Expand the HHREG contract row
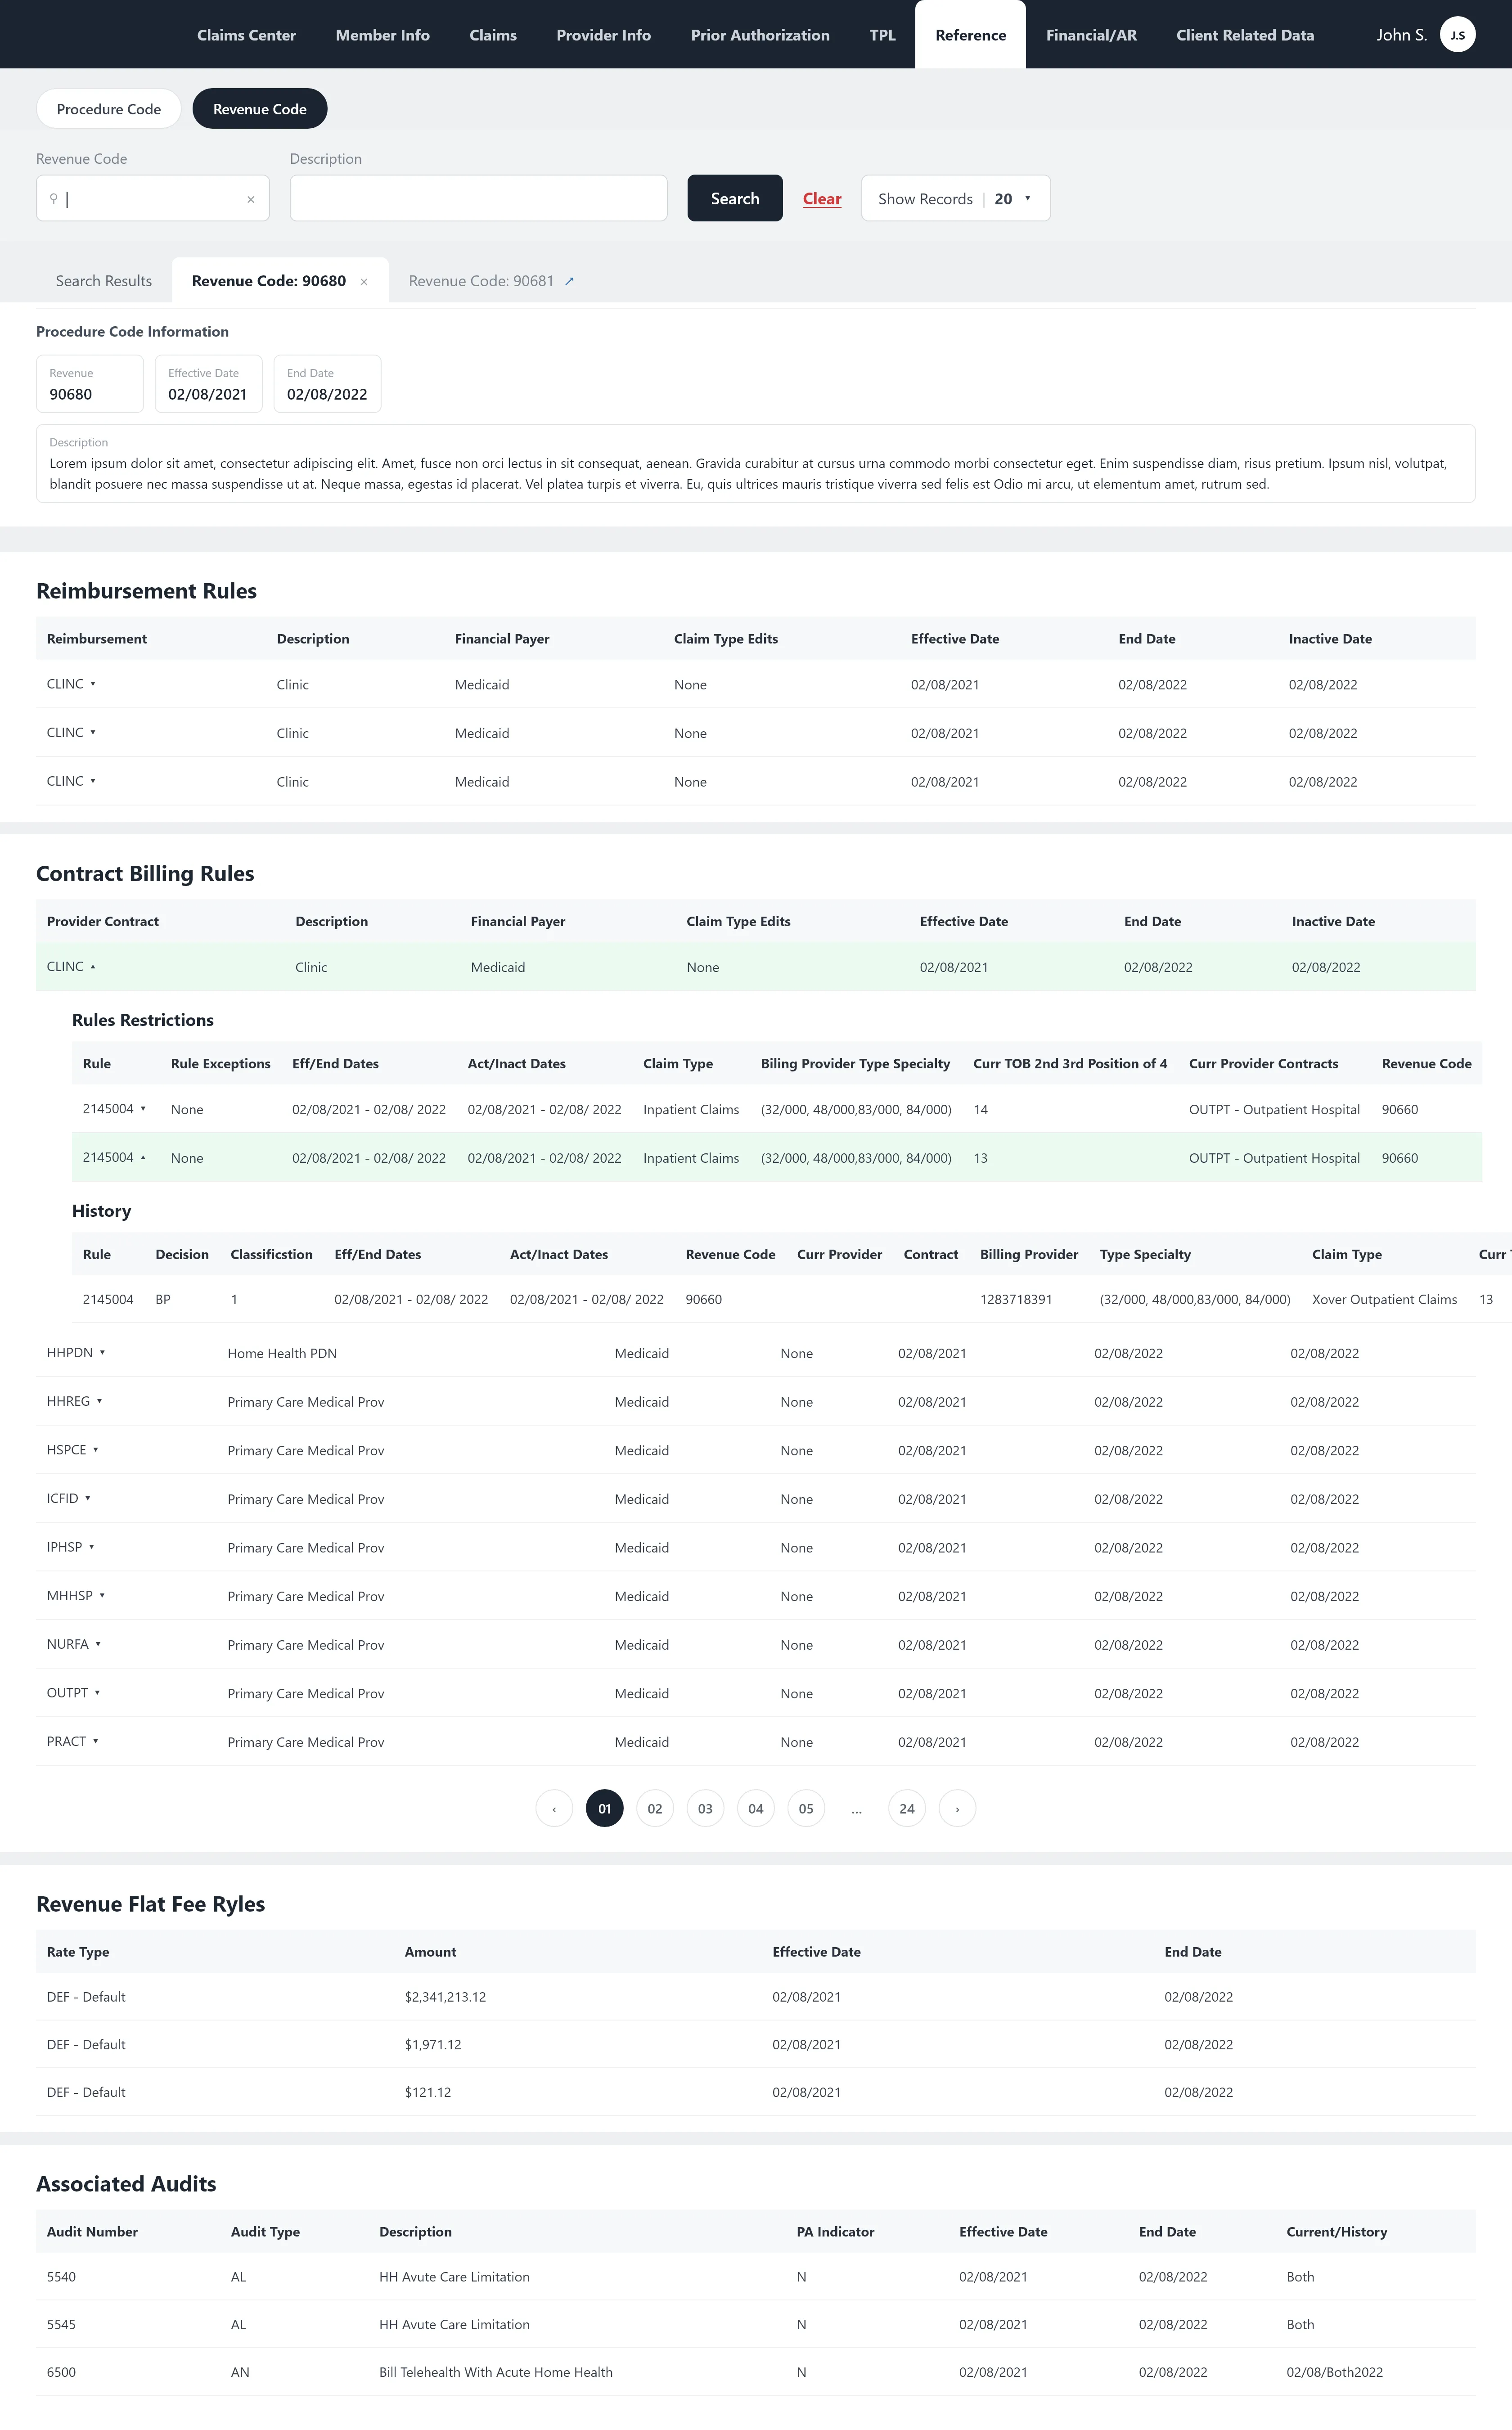The width and height of the screenshot is (1512, 2430). coord(99,1401)
